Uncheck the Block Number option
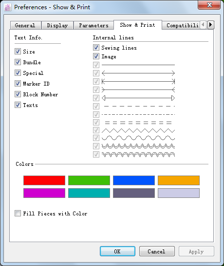The image size is (224, 266). 18,94
